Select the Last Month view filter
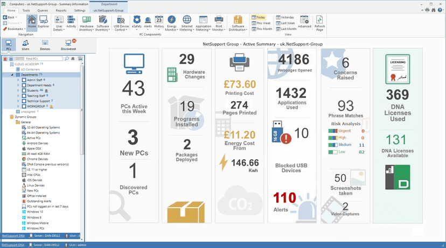The height and width of the screenshot is (248, 446). pyautogui.click(x=286, y=29)
